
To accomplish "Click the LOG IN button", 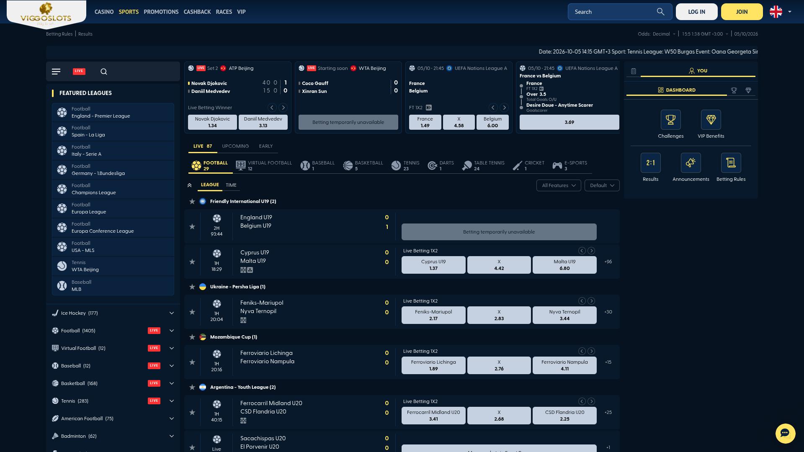I will [697, 12].
